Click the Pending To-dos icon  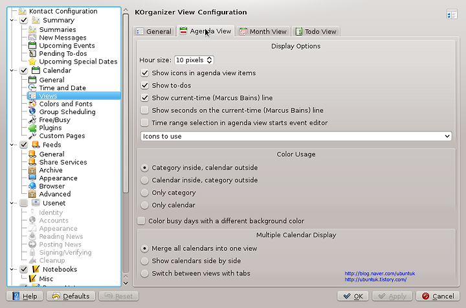32,54
